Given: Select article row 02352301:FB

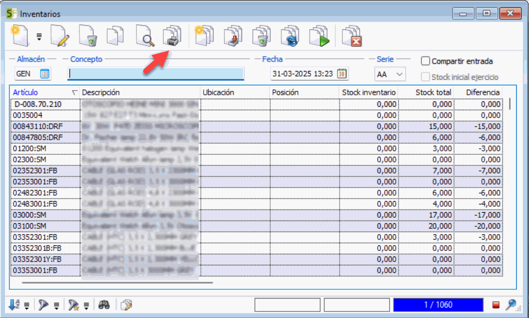Looking at the screenshot, I should point(256,171).
